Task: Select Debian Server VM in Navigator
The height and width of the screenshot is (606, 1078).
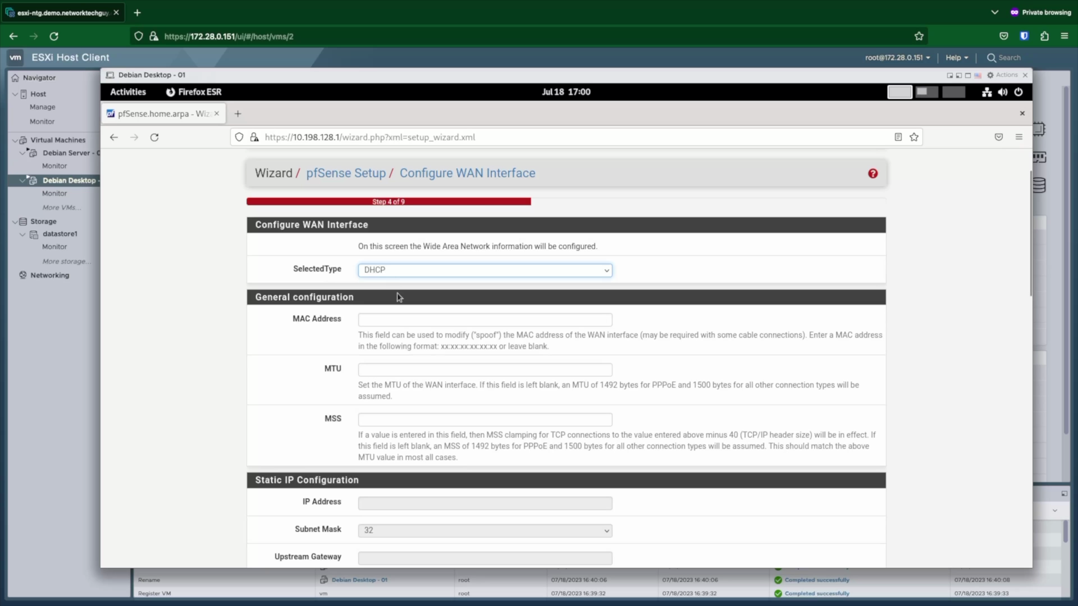Action: (71, 153)
